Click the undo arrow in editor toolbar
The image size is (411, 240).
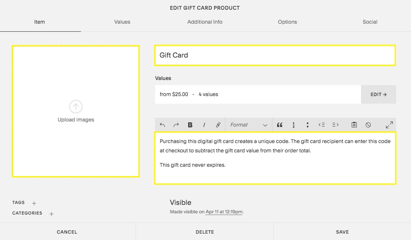pos(162,125)
